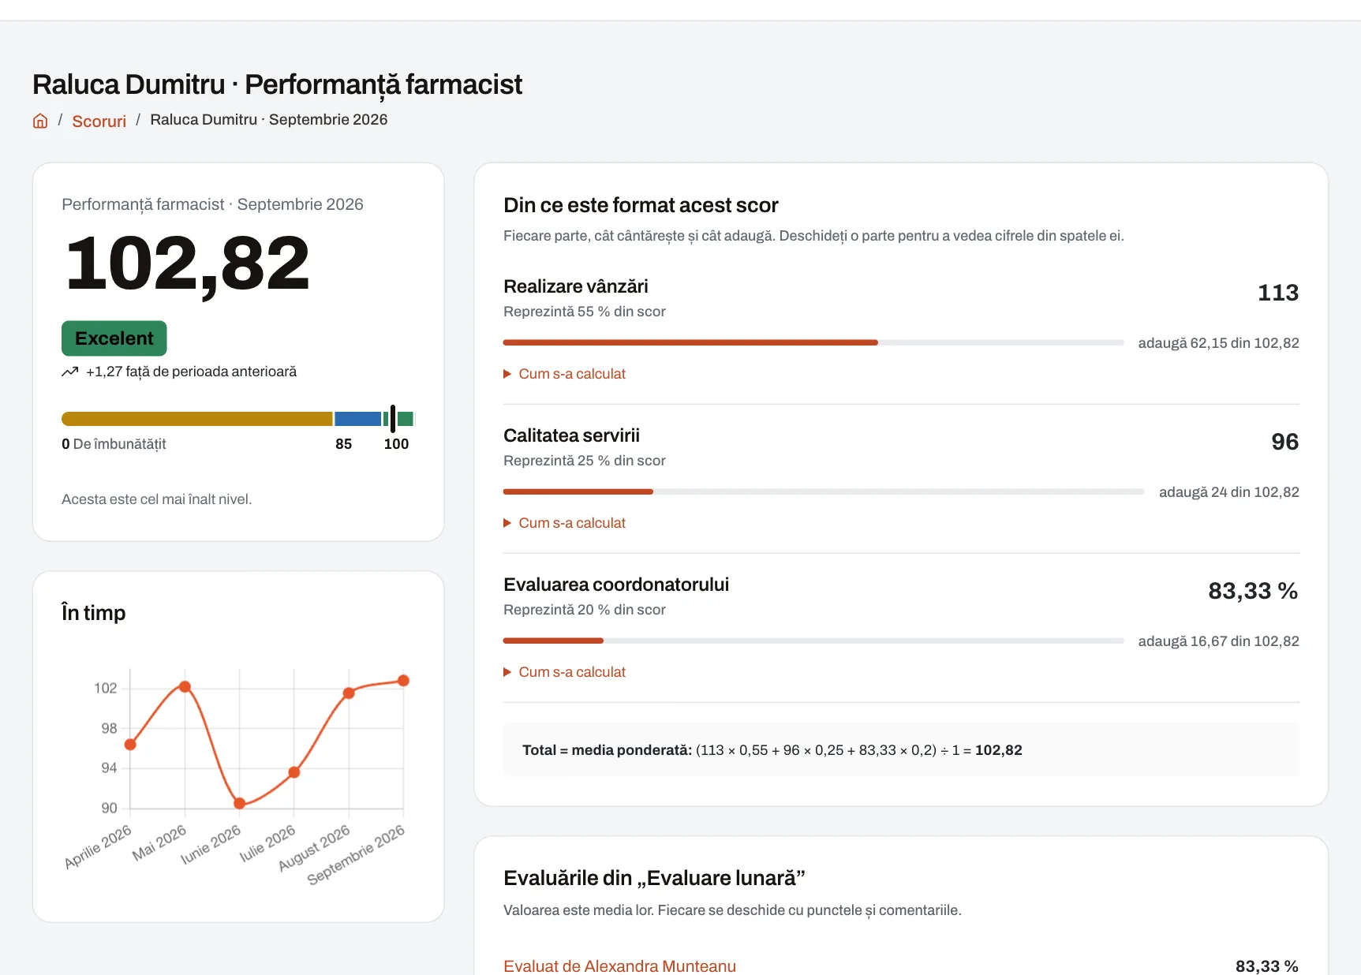
Task: Go to home via breadcrumb house icon
Action: (40, 121)
